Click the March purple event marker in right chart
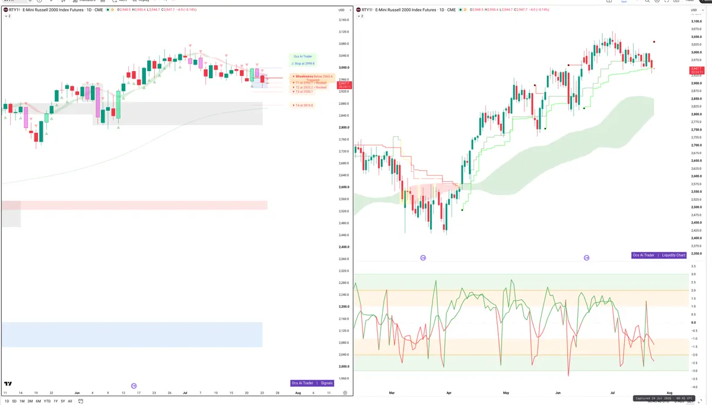 (x=422, y=257)
